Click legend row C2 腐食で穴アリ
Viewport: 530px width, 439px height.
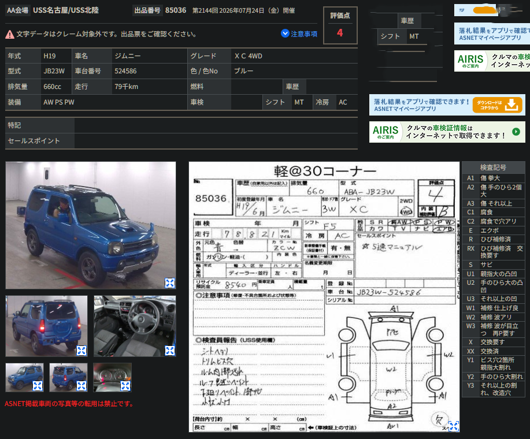[493, 221]
